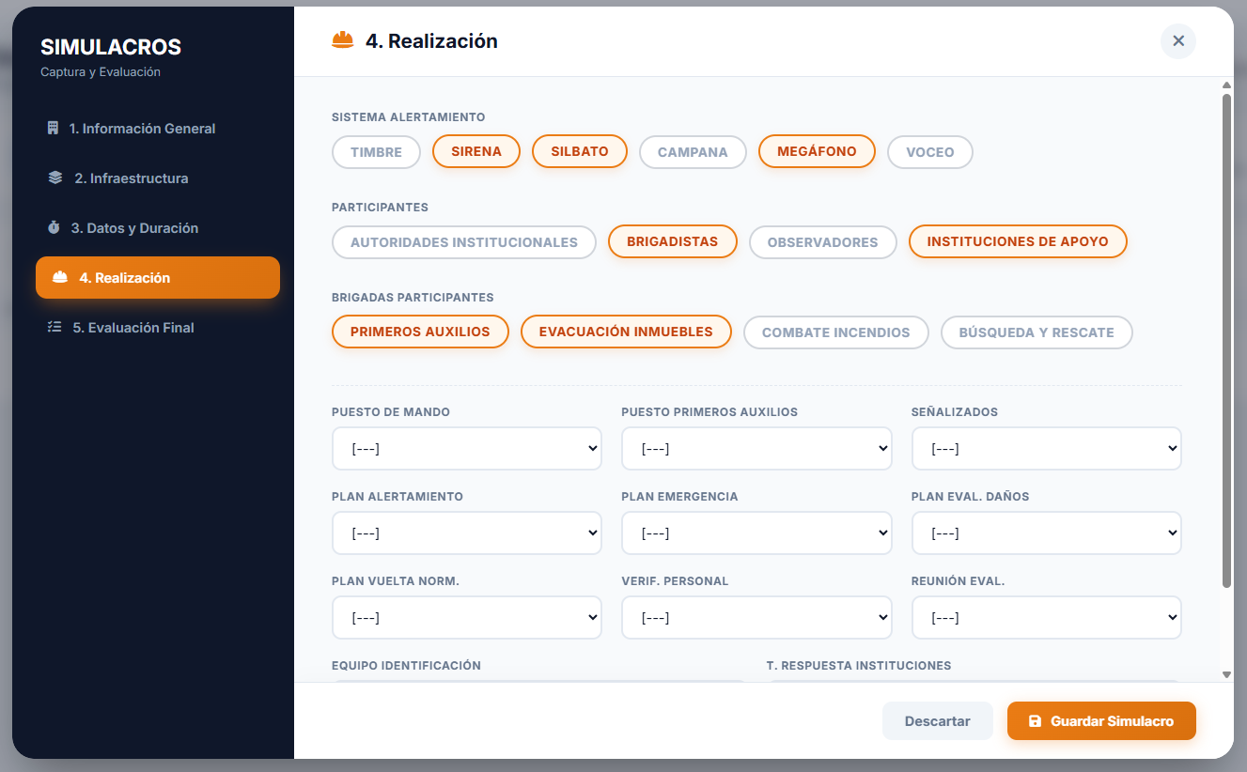
Task: Save with the Guardar Simulacro button
Action: (1101, 721)
